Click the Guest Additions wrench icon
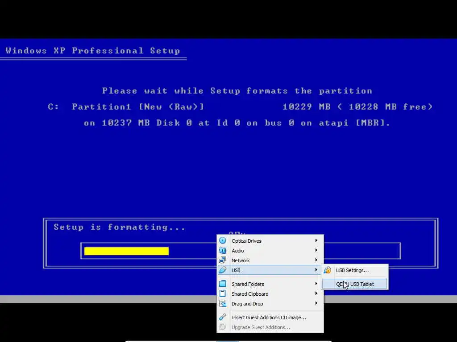Viewport: 457px width, 342px height. [223, 317]
